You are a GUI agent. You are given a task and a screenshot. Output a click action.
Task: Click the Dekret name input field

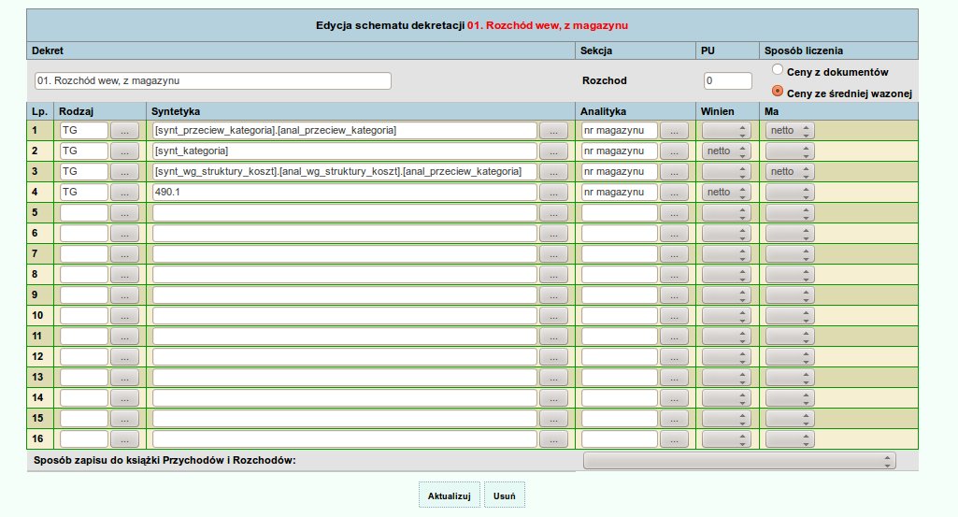212,81
